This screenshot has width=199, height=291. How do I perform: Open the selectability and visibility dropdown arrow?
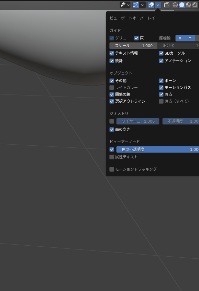click(128, 5)
